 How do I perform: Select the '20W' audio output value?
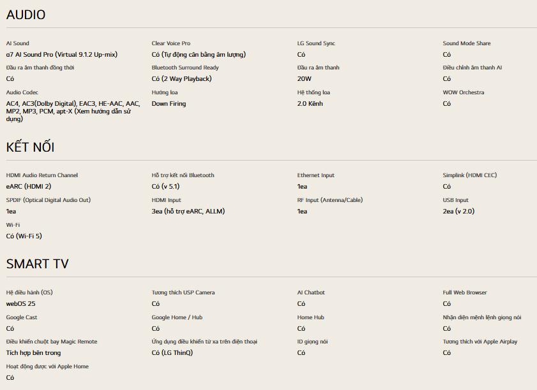click(x=304, y=79)
